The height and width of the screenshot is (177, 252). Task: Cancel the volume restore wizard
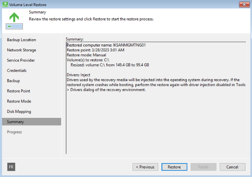pyautogui.click(x=232, y=167)
